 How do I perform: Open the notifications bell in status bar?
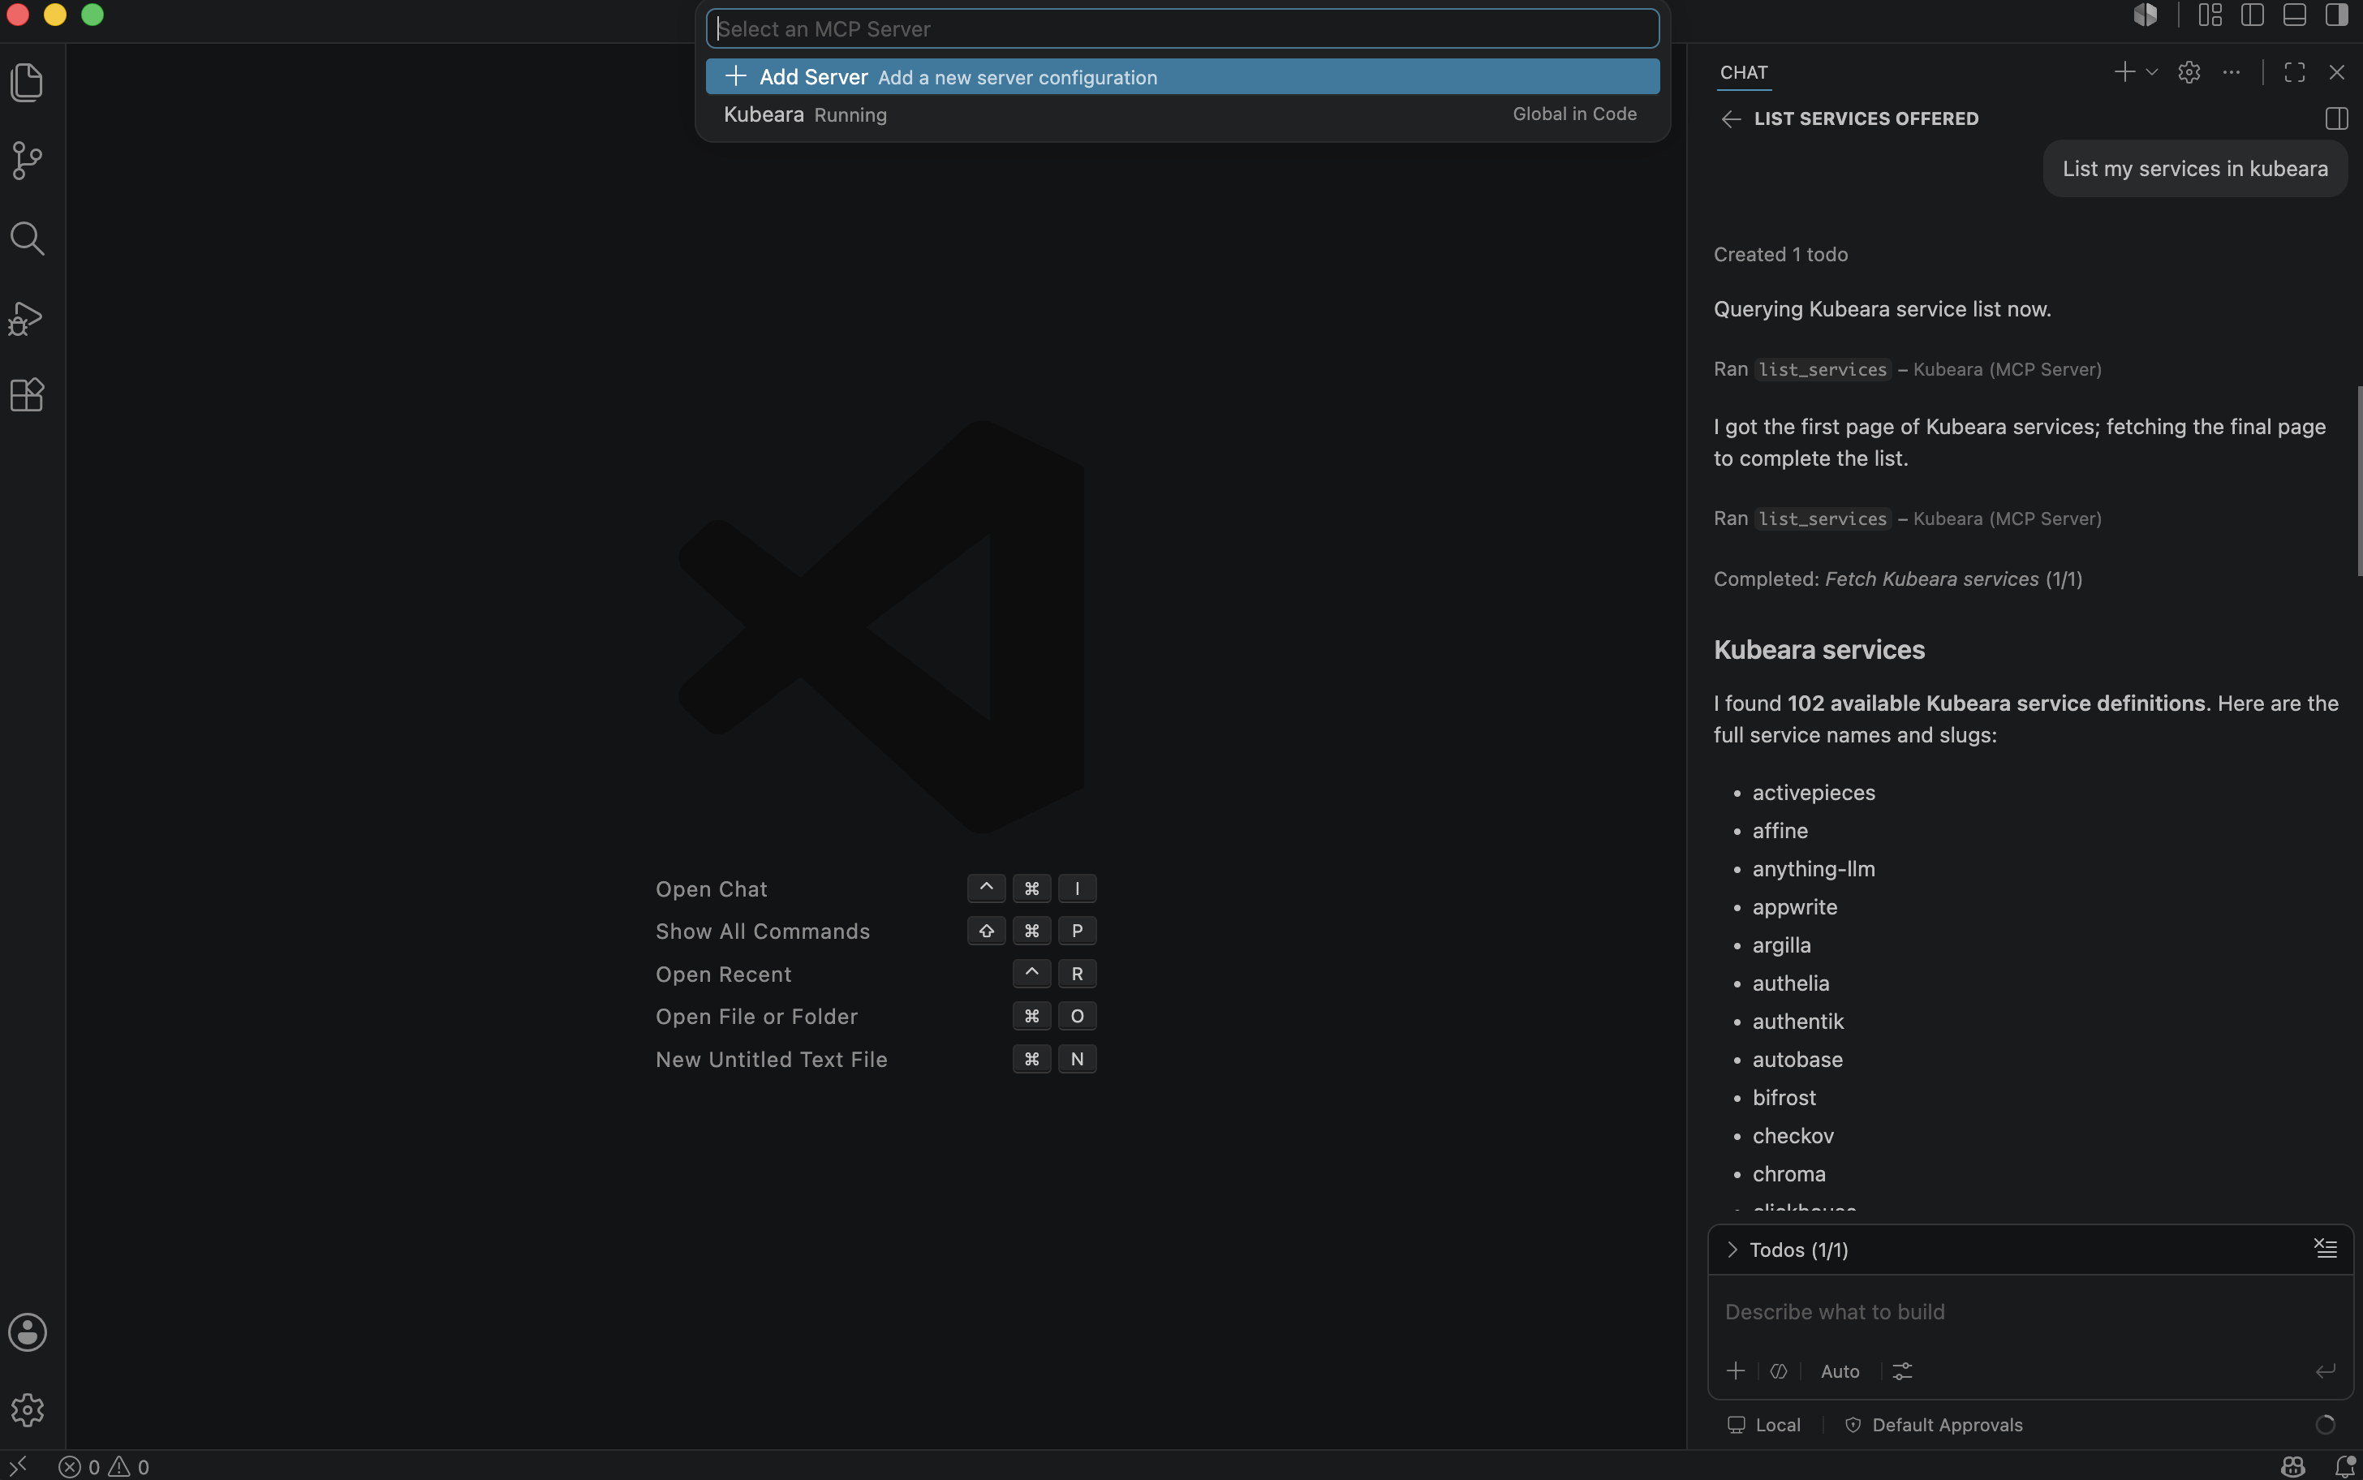(x=2344, y=1466)
